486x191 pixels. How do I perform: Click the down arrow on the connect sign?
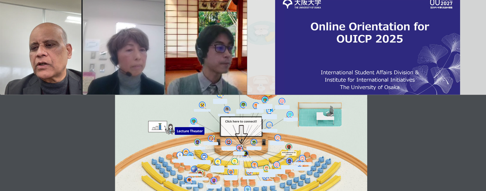tap(241, 132)
